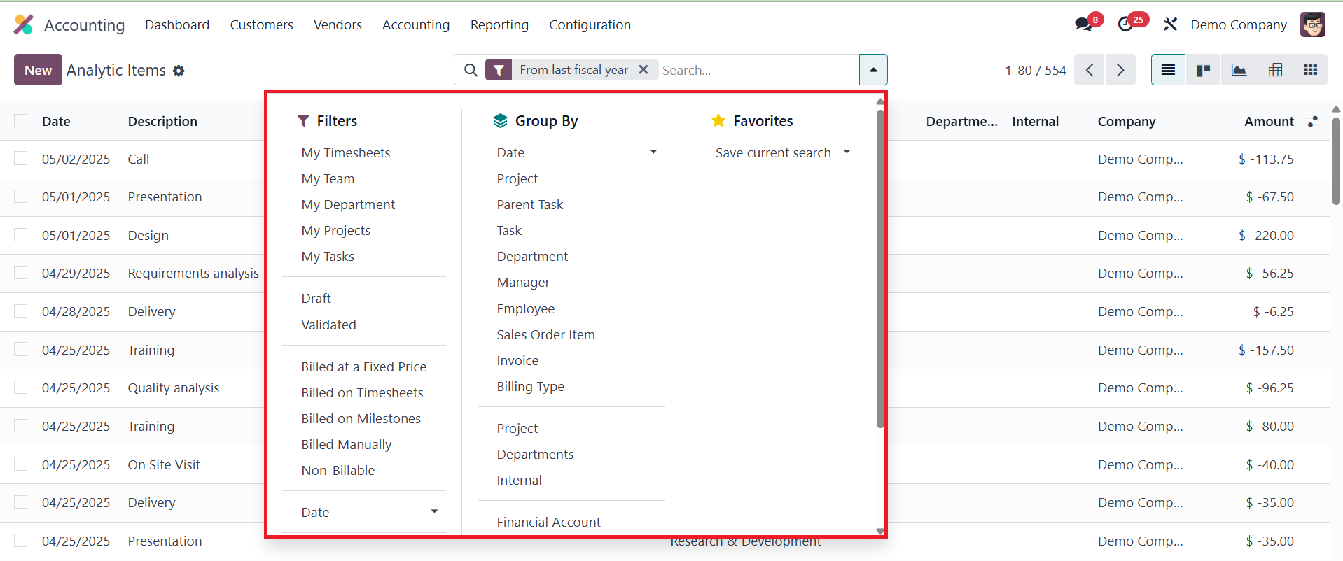Screen dimensions: 1343x561
Task: Open the activities clock icon
Action: pyautogui.click(x=1126, y=24)
